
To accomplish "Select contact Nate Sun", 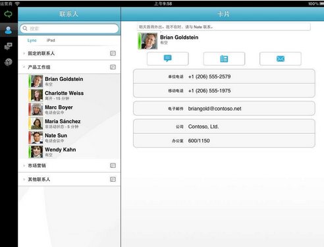I will point(70,138).
